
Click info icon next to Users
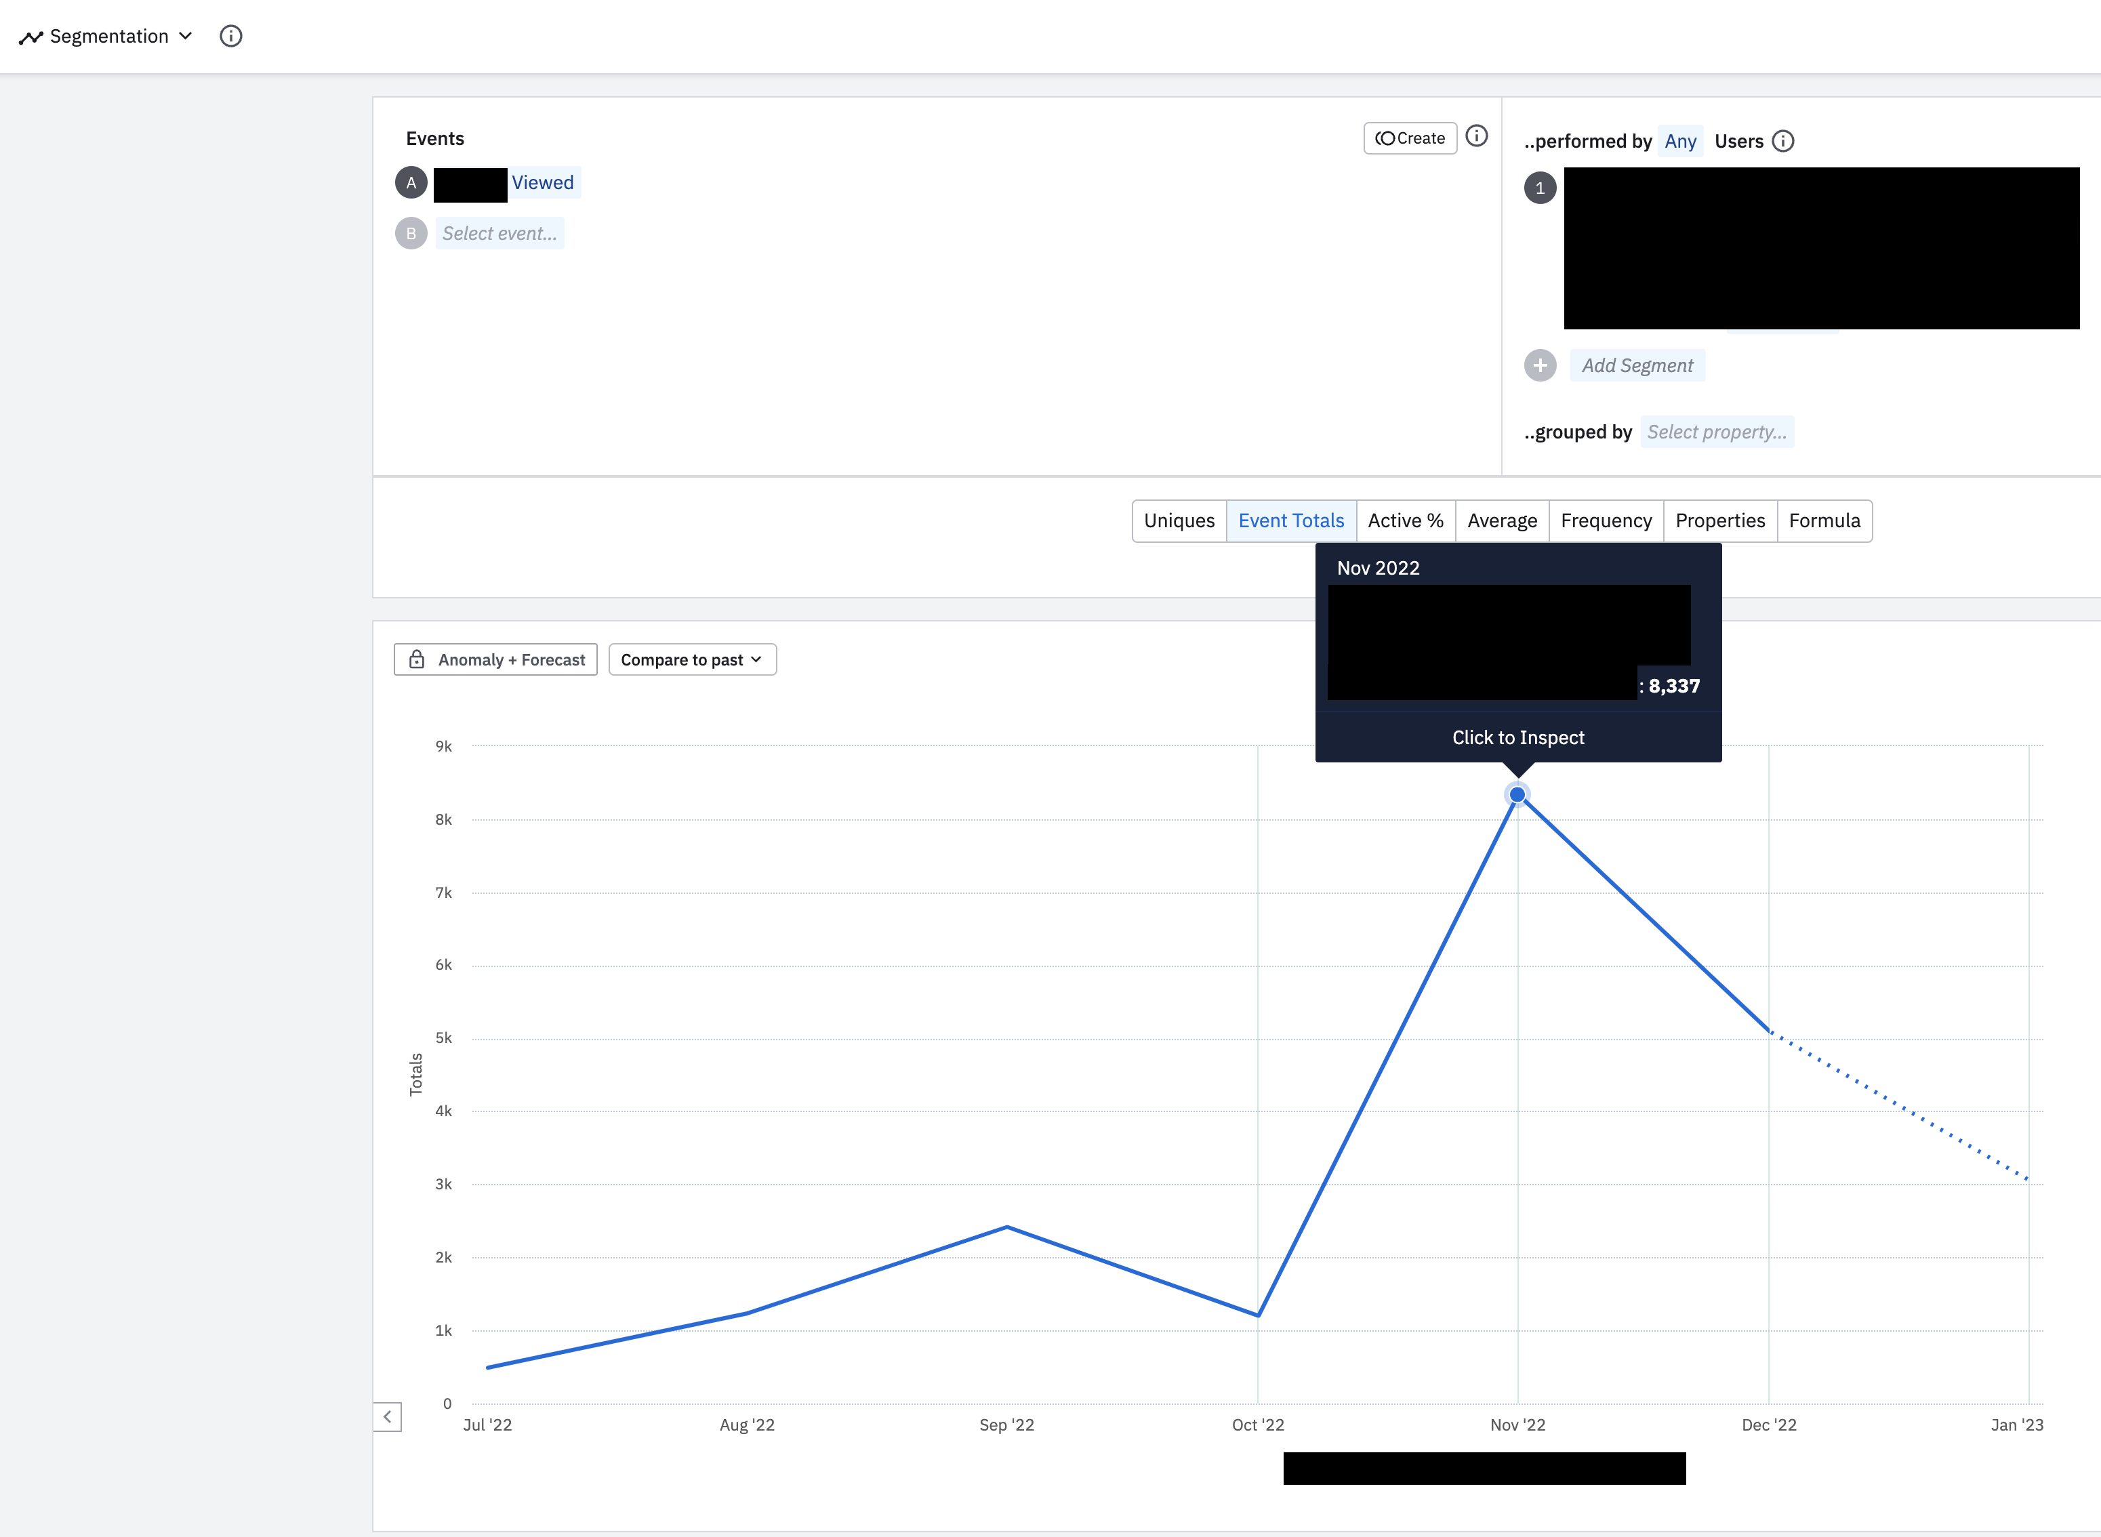tap(1782, 142)
